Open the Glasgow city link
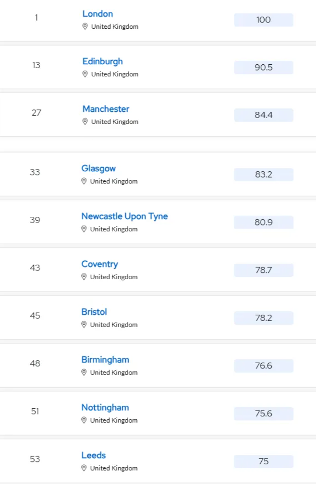Image resolution: width=316 pixels, height=484 pixels. [98, 168]
